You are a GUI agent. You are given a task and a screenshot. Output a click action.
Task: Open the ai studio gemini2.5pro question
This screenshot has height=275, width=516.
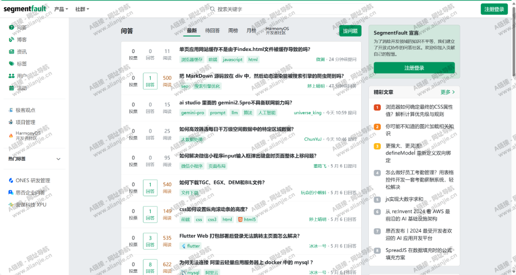point(236,103)
